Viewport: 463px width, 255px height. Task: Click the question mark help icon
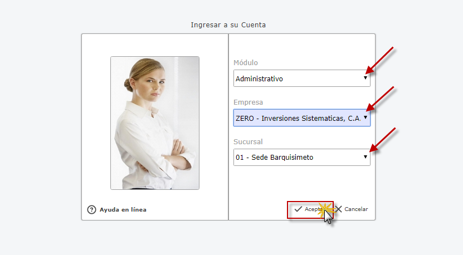[x=92, y=210]
